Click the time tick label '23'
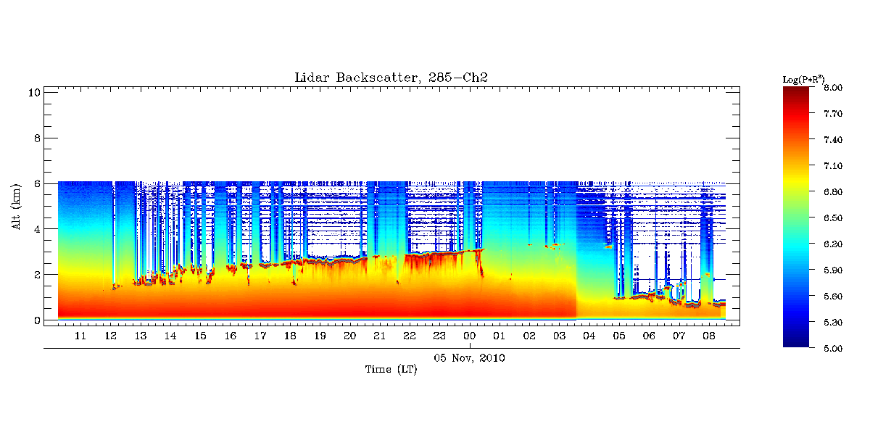870x435 pixels. (x=439, y=336)
